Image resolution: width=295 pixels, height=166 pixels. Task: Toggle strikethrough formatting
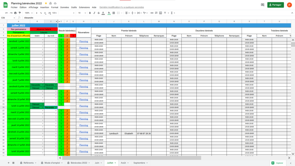pos(98,13)
